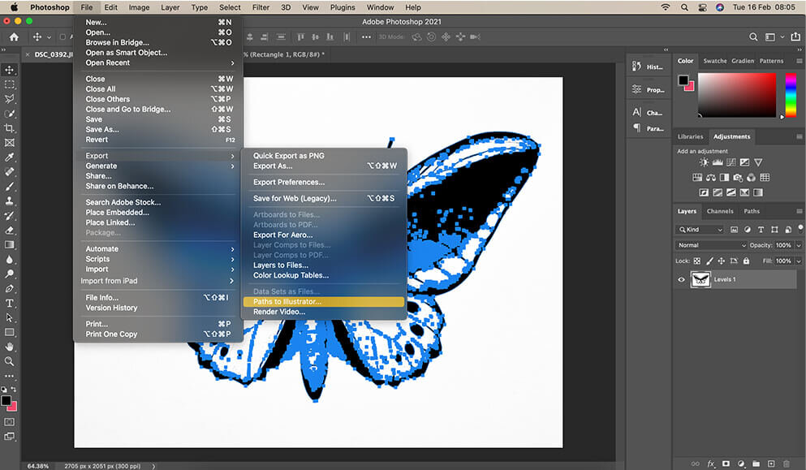Open the Edit Toolbar three-dots button
This screenshot has height=470, width=806.
click(x=9, y=376)
